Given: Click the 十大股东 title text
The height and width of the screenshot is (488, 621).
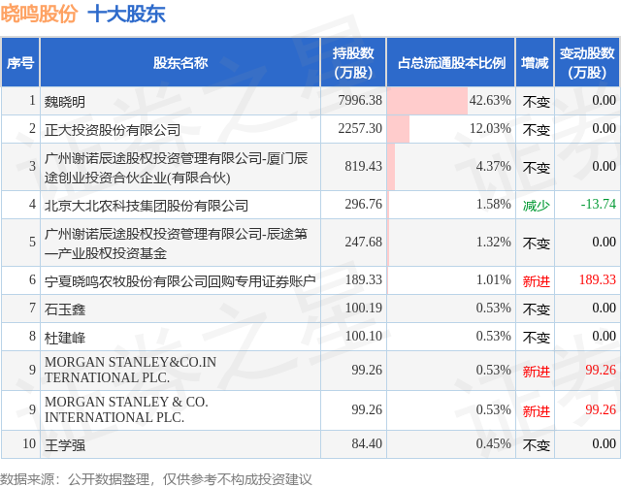Looking at the screenshot, I should pos(126,14).
